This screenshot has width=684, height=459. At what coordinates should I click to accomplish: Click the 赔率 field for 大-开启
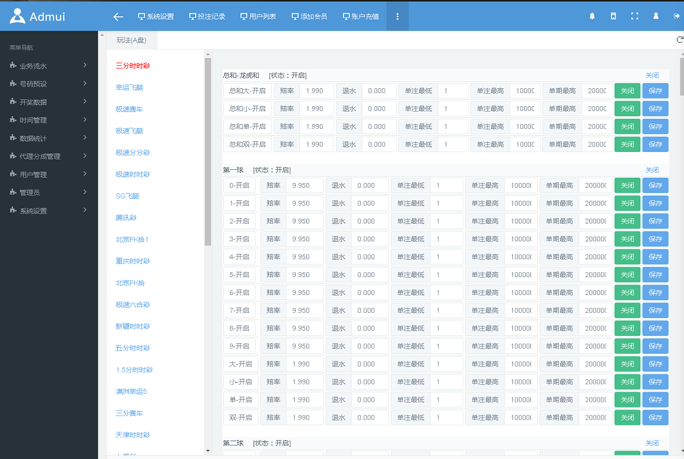point(304,364)
